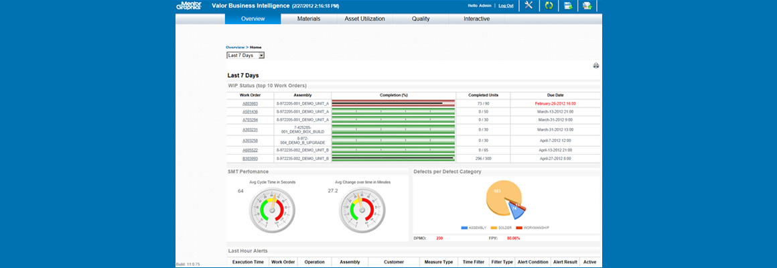The width and height of the screenshot is (777, 268).
Task: Click the Valor Business Intelligence title
Action: [x=251, y=5]
